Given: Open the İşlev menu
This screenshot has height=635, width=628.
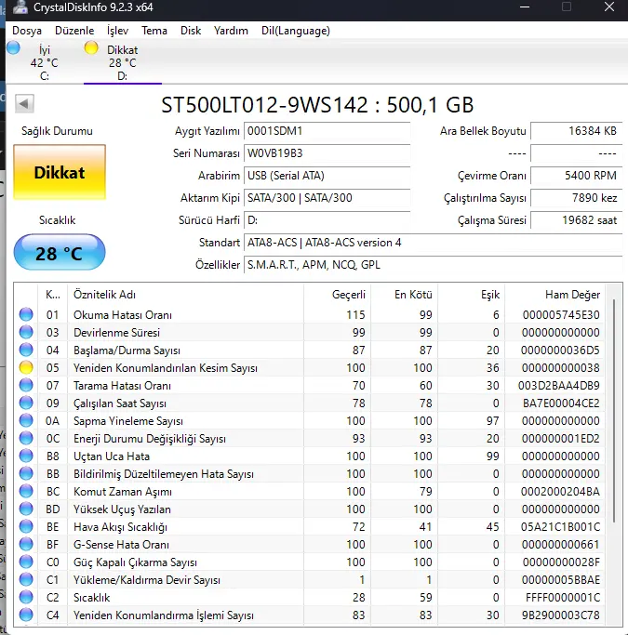Looking at the screenshot, I should tap(117, 31).
